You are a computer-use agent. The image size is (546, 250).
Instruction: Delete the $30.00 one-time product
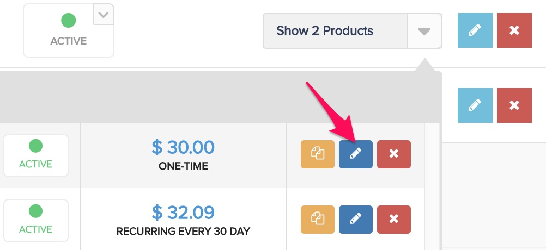pos(394,154)
